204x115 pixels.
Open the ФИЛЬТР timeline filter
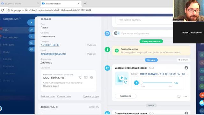[183, 60]
